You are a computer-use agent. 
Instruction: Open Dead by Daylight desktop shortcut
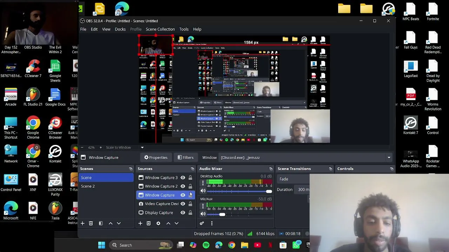[x=433, y=71]
